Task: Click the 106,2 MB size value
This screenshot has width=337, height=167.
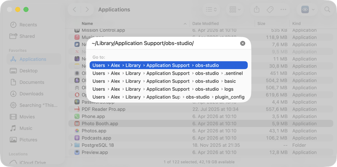Action: pyautogui.click(x=277, y=138)
